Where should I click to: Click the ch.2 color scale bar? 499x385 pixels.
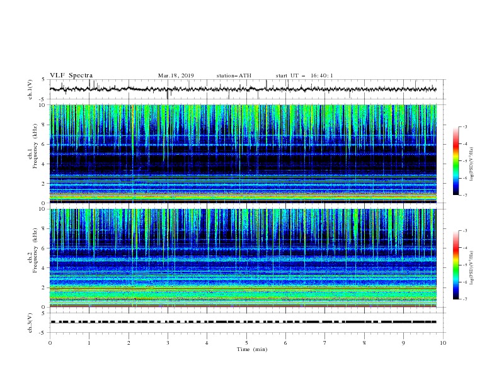pyautogui.click(x=456, y=265)
